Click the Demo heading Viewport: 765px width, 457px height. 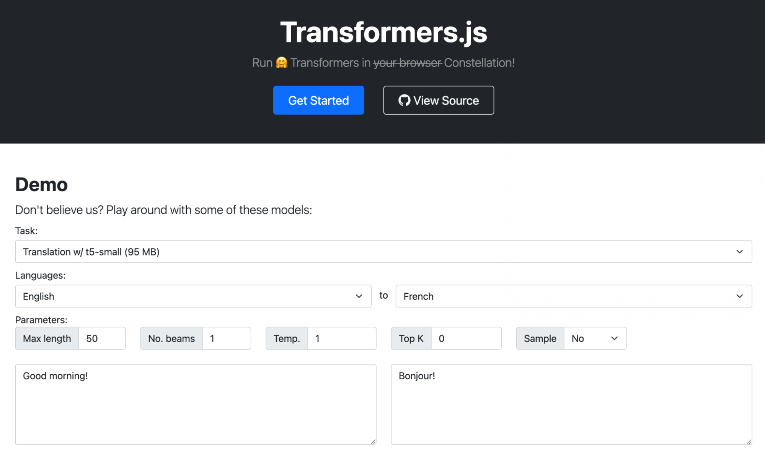[41, 185]
